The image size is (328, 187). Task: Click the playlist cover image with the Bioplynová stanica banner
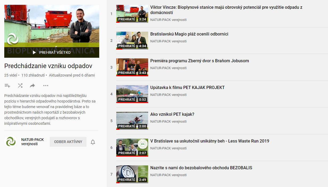52,31
